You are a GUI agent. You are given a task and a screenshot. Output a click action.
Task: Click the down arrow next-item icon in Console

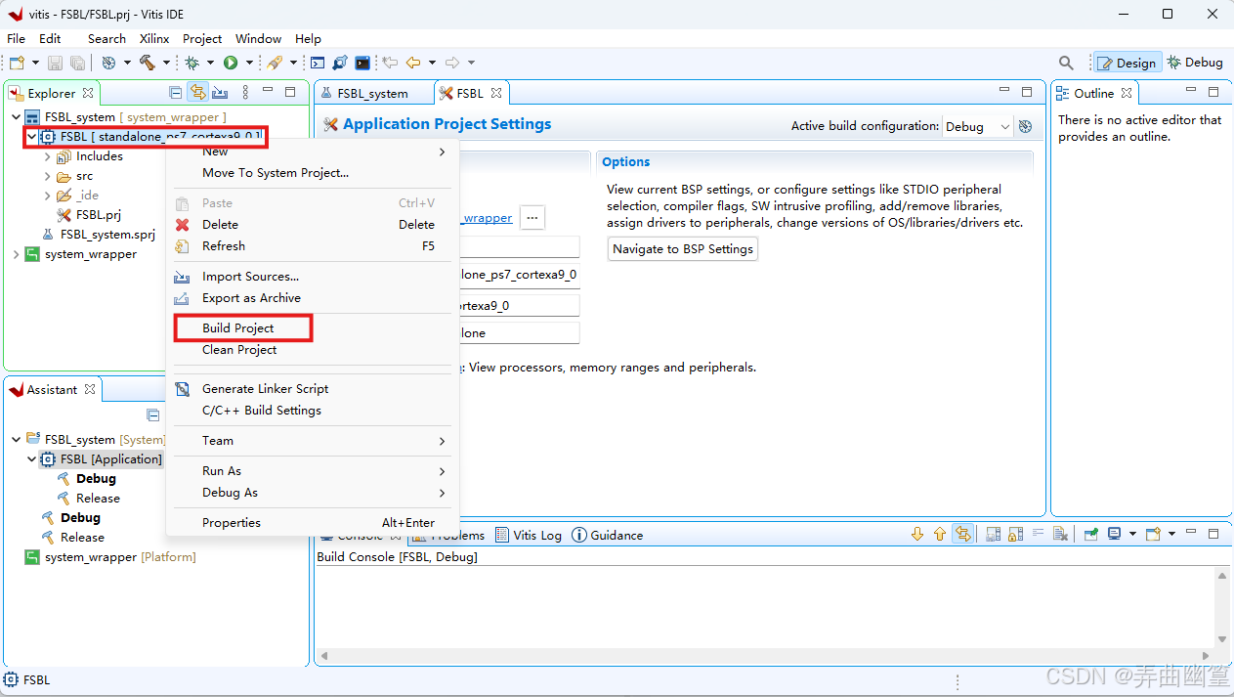coord(916,534)
